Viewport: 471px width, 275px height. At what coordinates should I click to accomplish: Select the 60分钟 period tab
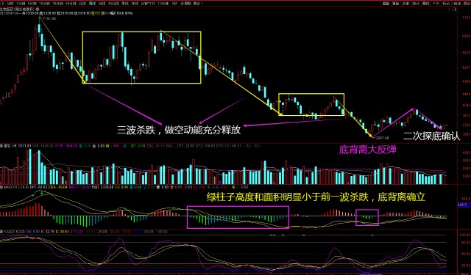(x=71, y=3)
